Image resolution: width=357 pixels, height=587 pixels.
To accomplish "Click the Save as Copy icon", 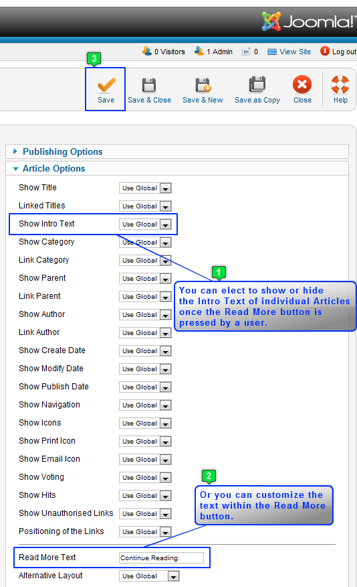I will [257, 84].
